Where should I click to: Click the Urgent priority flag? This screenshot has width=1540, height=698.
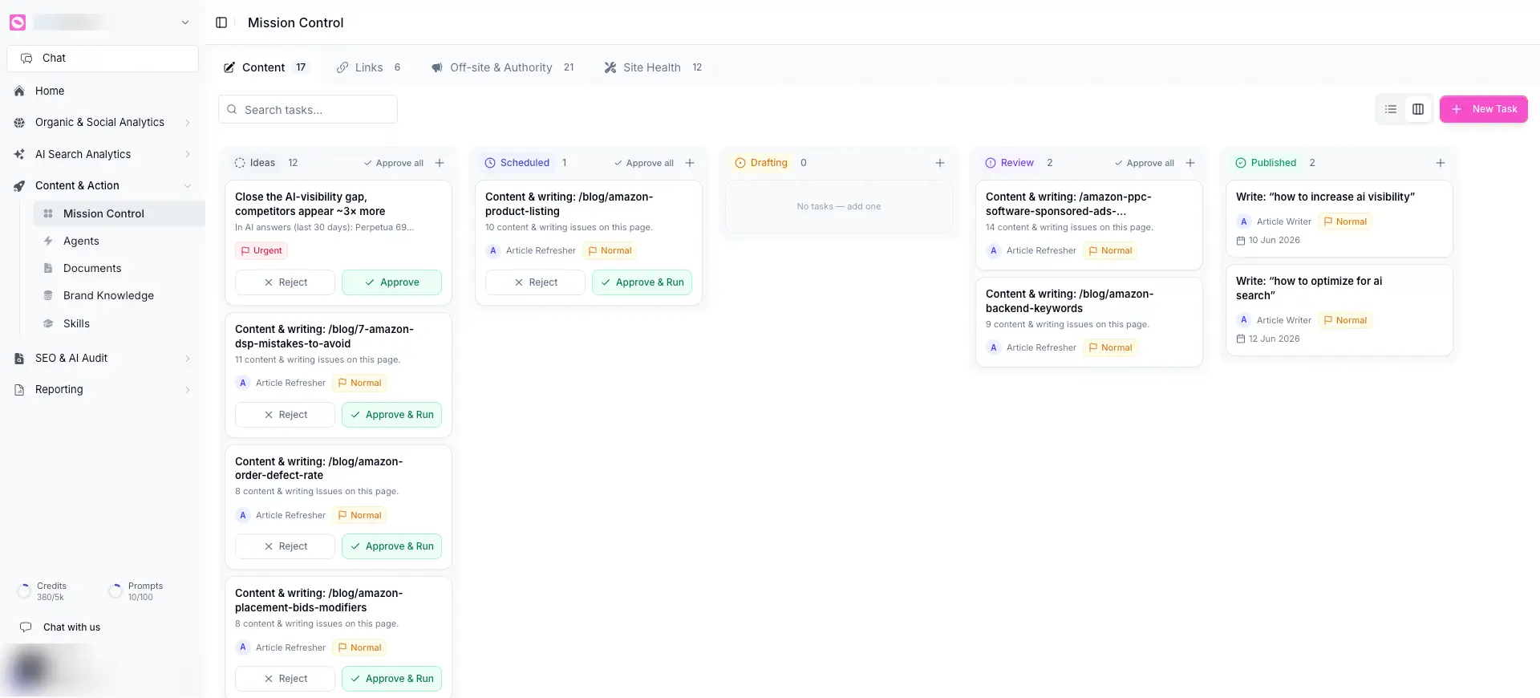(x=261, y=250)
